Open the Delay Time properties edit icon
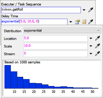This screenshot has width=103, height=98. pos(78,22)
